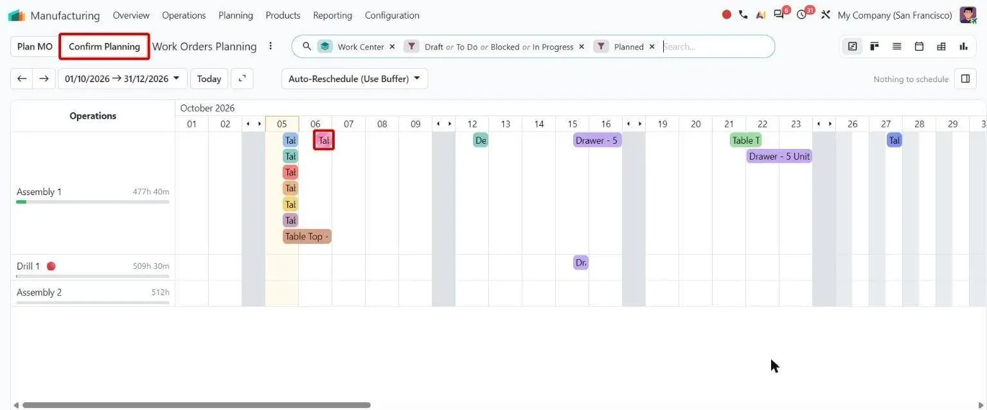987x410 pixels.
Task: Remove the Work Center grouping facet
Action: [392, 47]
